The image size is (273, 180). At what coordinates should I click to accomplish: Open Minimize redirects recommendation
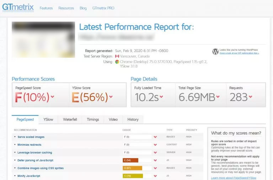pyautogui.click(x=30, y=145)
